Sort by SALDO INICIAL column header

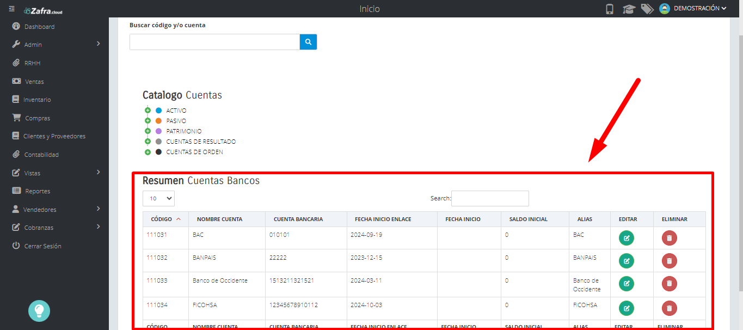535,219
